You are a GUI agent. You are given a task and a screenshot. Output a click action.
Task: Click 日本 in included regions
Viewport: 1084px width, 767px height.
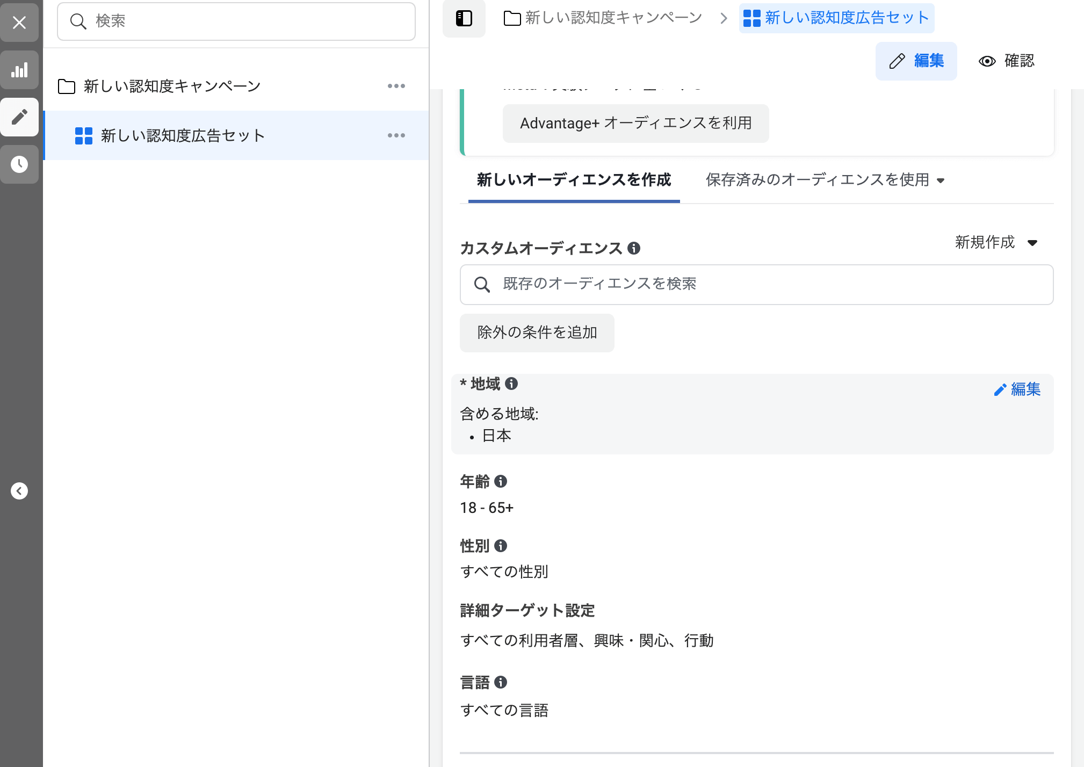[x=496, y=436]
